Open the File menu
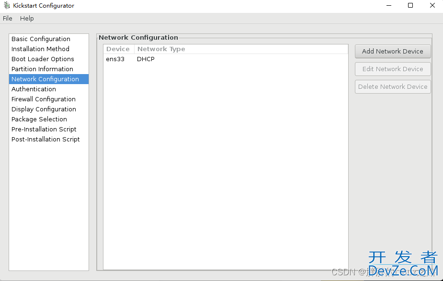Screen dimensions: 443x281 click(x=8, y=18)
